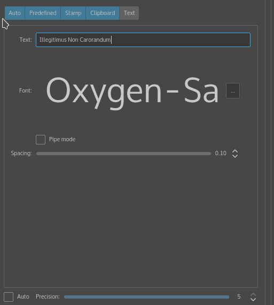Image resolution: width=274 pixels, height=305 pixels.
Task: Open the font chooser ellipsis button
Action: click(233, 91)
